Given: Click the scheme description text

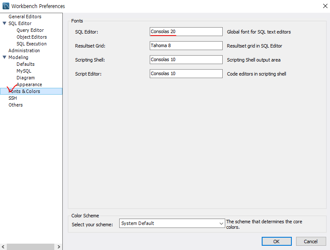Looking at the screenshot, I should tap(264, 224).
